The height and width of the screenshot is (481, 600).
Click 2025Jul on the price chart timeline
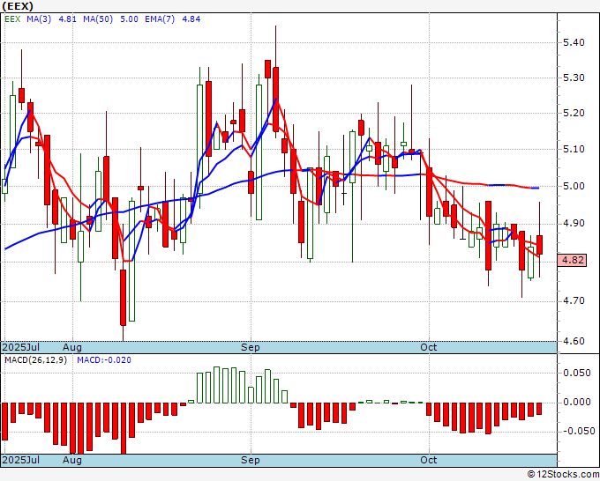tap(19, 347)
